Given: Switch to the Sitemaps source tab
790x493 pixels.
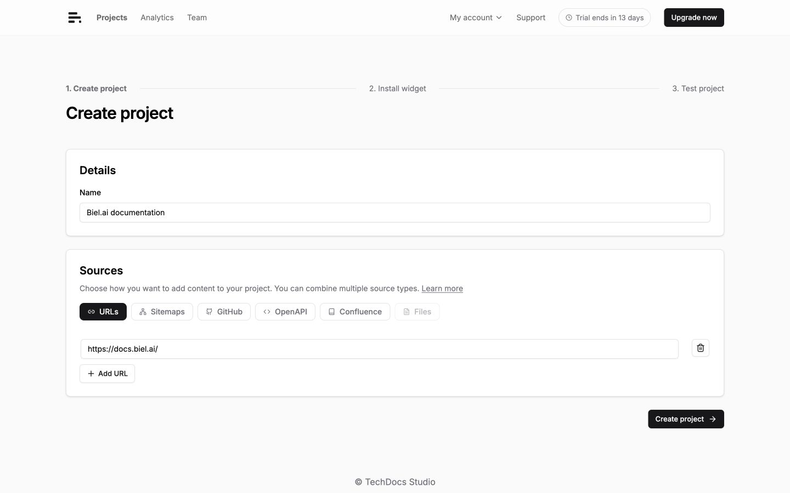Looking at the screenshot, I should [x=162, y=312].
